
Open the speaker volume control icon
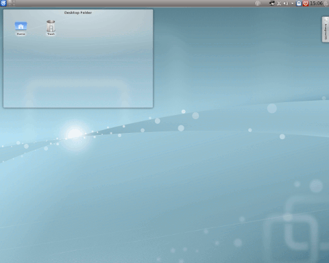coord(286,3)
